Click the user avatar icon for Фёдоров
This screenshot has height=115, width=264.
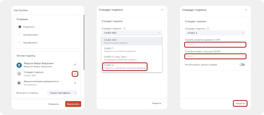click(19, 65)
